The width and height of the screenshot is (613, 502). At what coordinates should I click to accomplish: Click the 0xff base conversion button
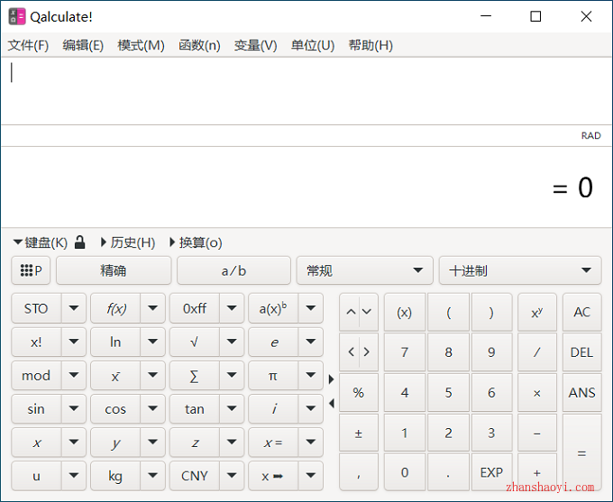coord(195,308)
